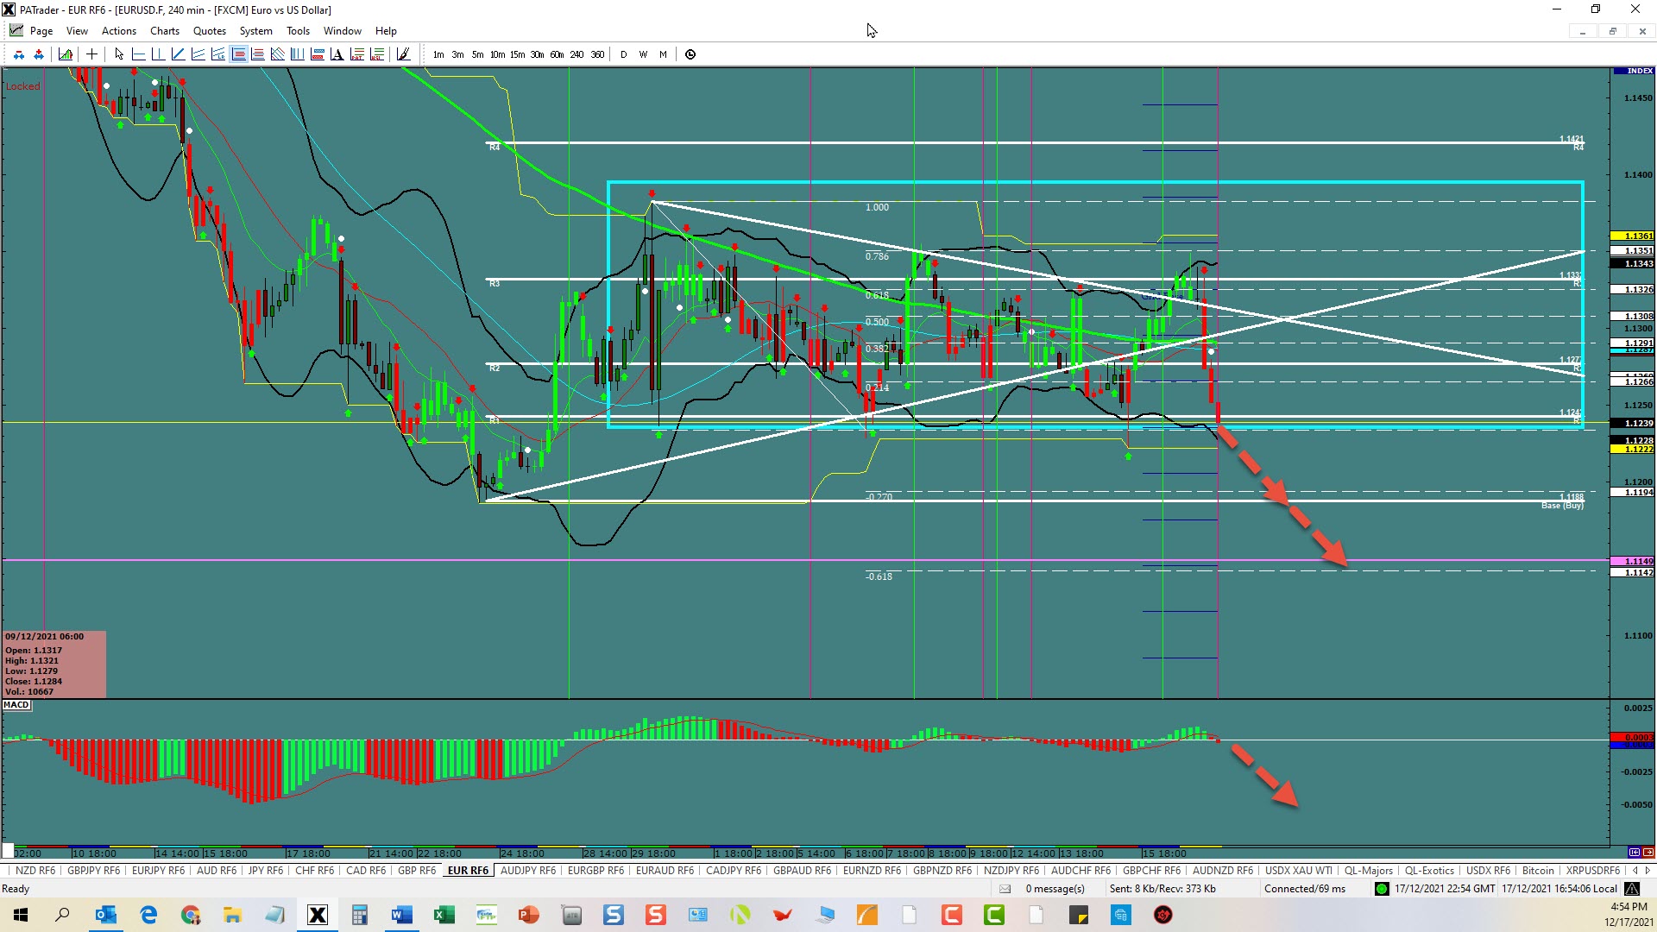Viewport: 1657px width, 932px height.
Task: Switch chart to Weekly (W) timeframe
Action: point(643,54)
